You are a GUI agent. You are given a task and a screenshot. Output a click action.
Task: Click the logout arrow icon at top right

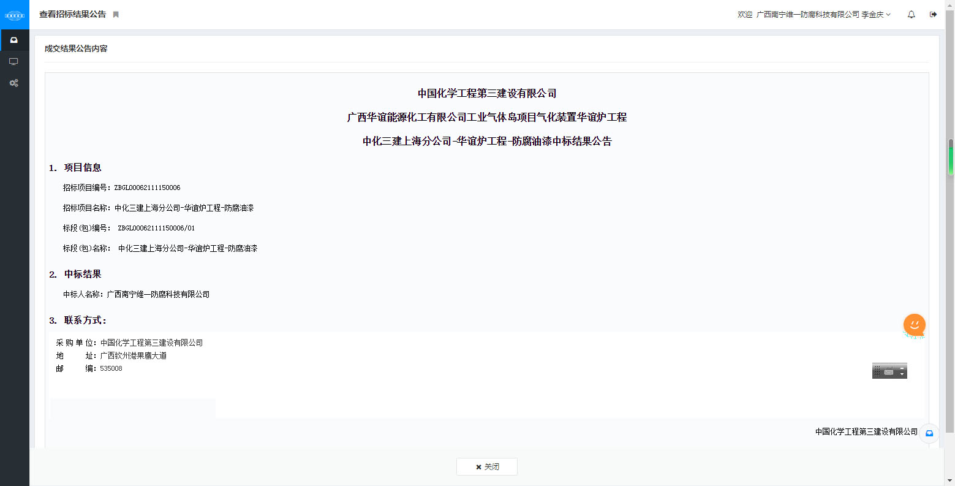click(x=933, y=14)
